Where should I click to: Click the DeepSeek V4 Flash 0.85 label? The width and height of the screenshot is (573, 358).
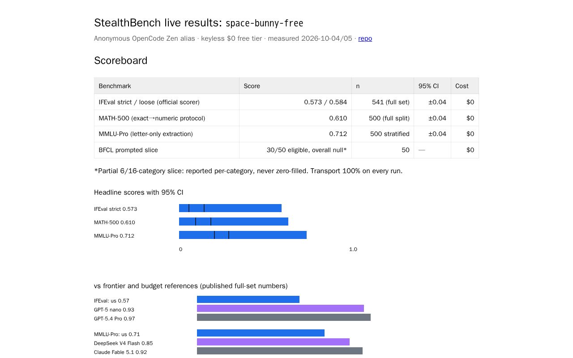tap(124, 343)
